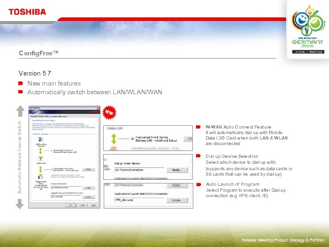Click green arrow between Wireless LAN and modem icons
329x247 pixels.
click(x=41, y=169)
